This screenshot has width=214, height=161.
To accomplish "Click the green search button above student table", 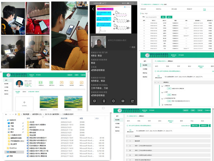I will click(x=163, y=16).
